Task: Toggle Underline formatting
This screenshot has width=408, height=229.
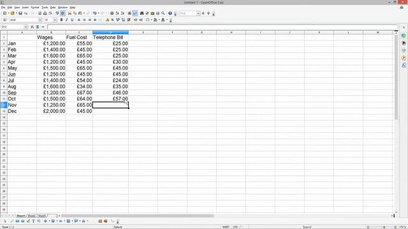Action: [72, 20]
